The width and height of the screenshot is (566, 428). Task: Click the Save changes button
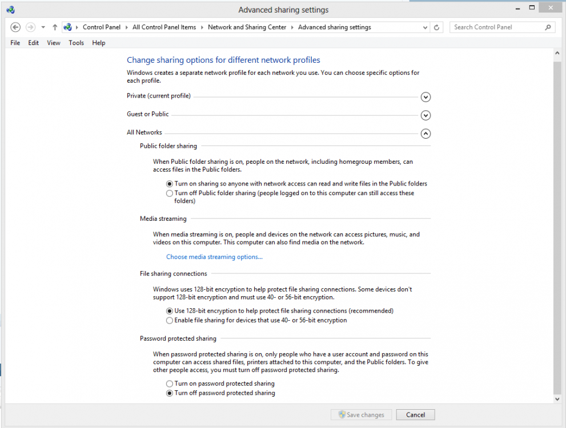[362, 415]
